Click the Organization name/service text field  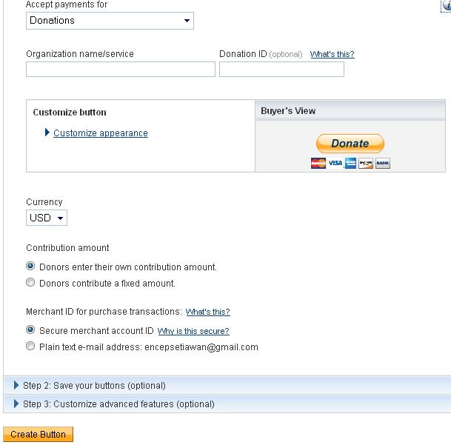coord(121,70)
